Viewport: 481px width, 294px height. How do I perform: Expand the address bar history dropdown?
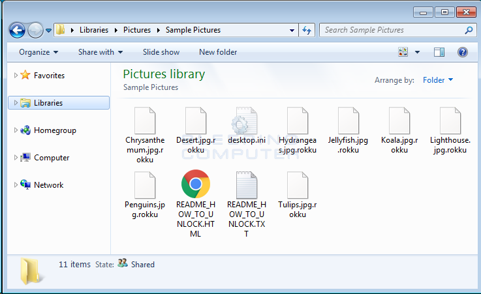coord(292,30)
